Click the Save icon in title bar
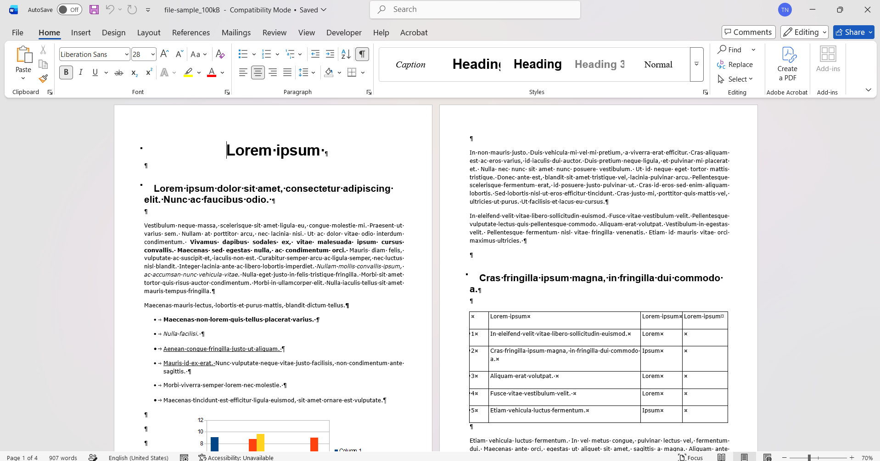This screenshot has width=880, height=461. 94,10
